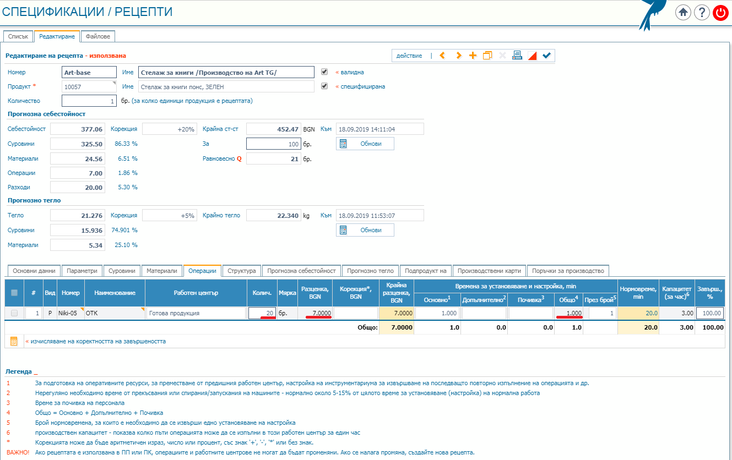Click the recipe name field Стелаж за книги
Screen dimensions: 732x460
(226, 72)
